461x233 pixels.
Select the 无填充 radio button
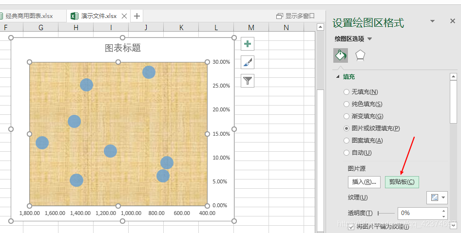[x=346, y=92]
